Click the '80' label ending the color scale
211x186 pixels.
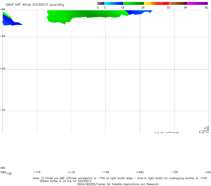pyautogui.click(x=206, y=8)
